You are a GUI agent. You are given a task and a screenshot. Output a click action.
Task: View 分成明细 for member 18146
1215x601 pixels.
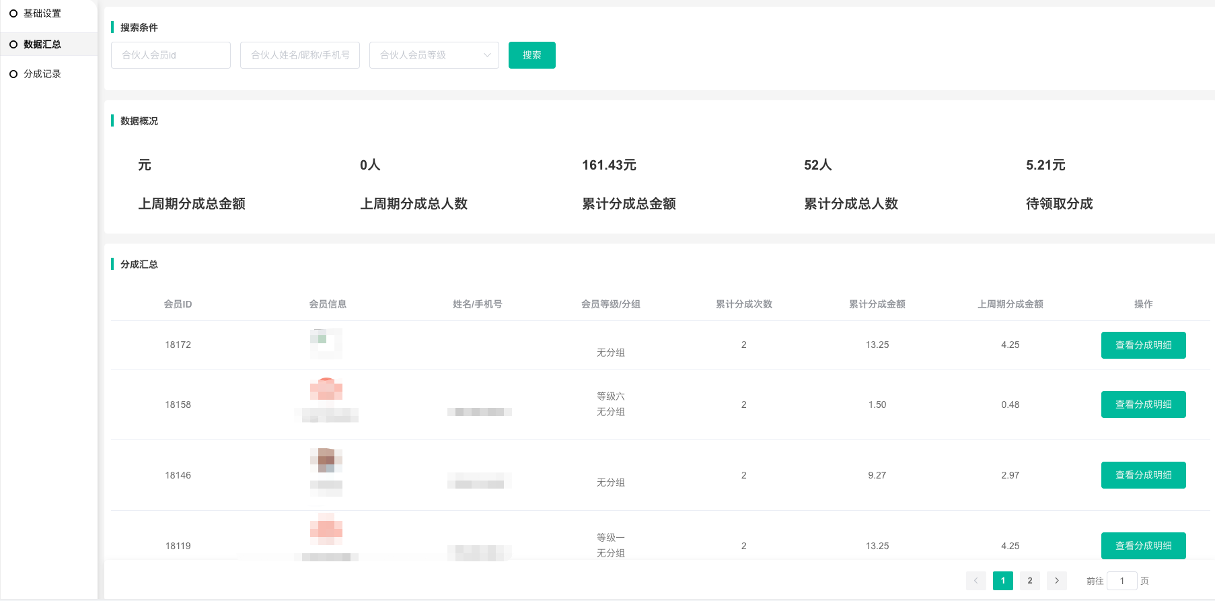coord(1143,475)
